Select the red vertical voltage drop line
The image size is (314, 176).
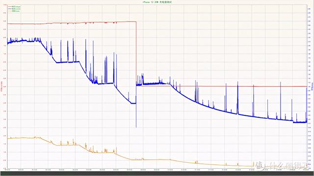click(136, 53)
